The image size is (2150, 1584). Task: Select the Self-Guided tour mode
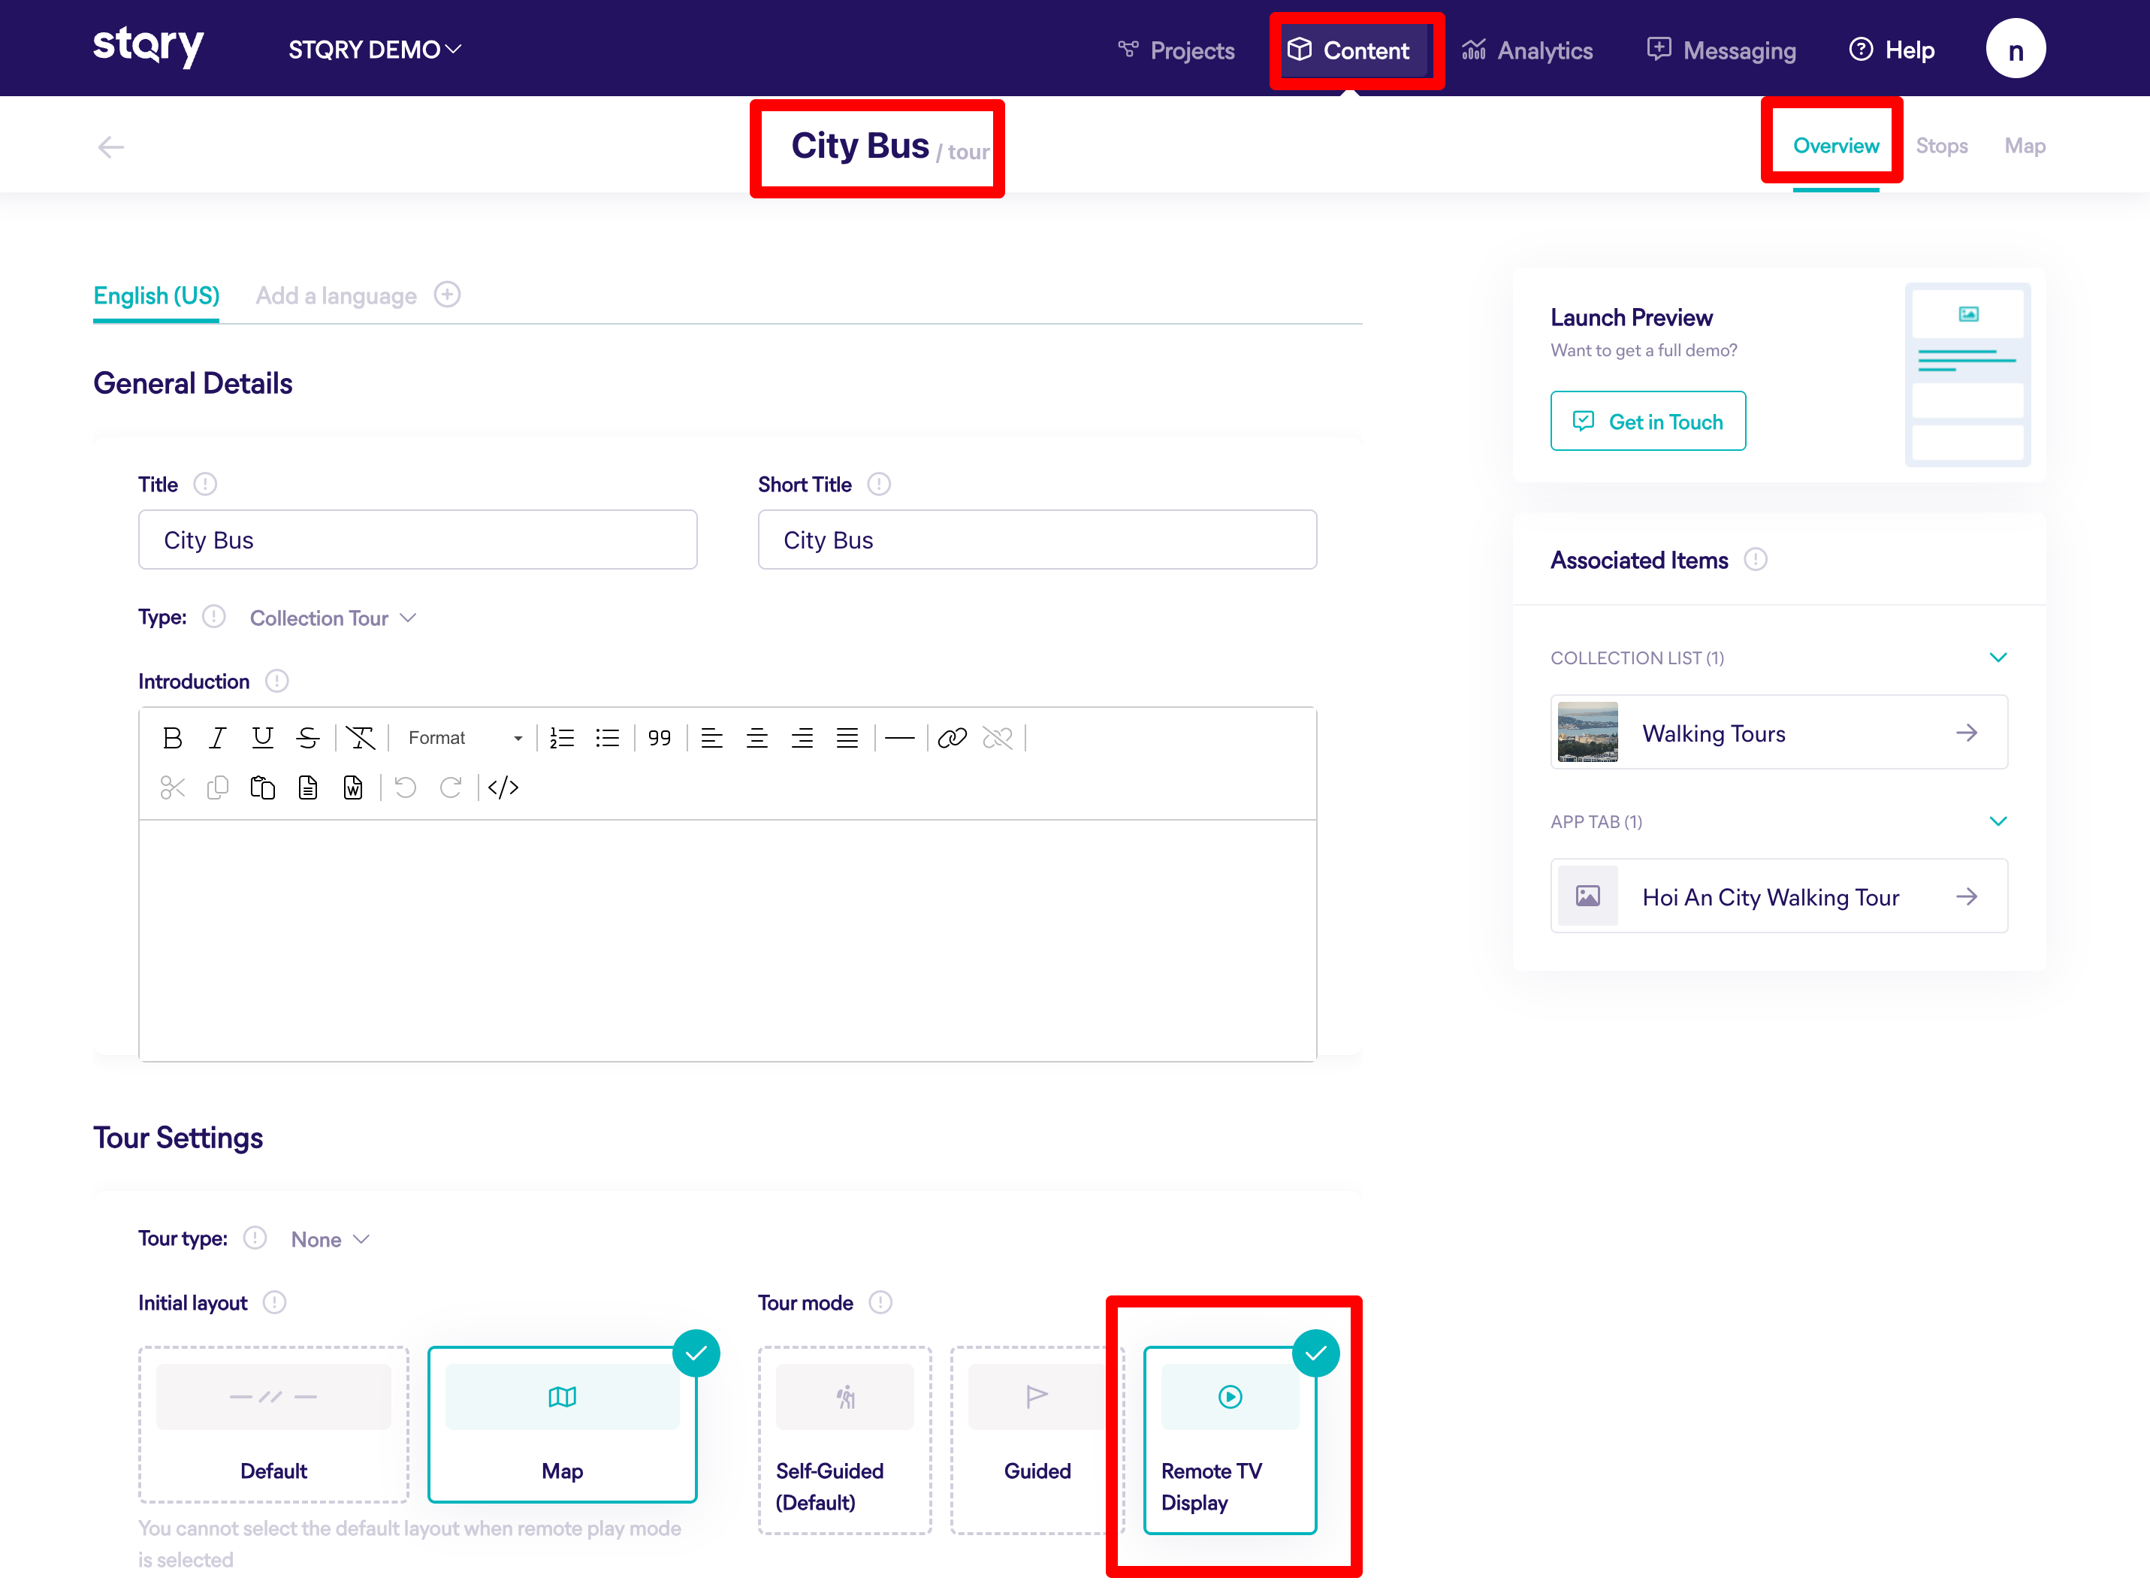[844, 1439]
